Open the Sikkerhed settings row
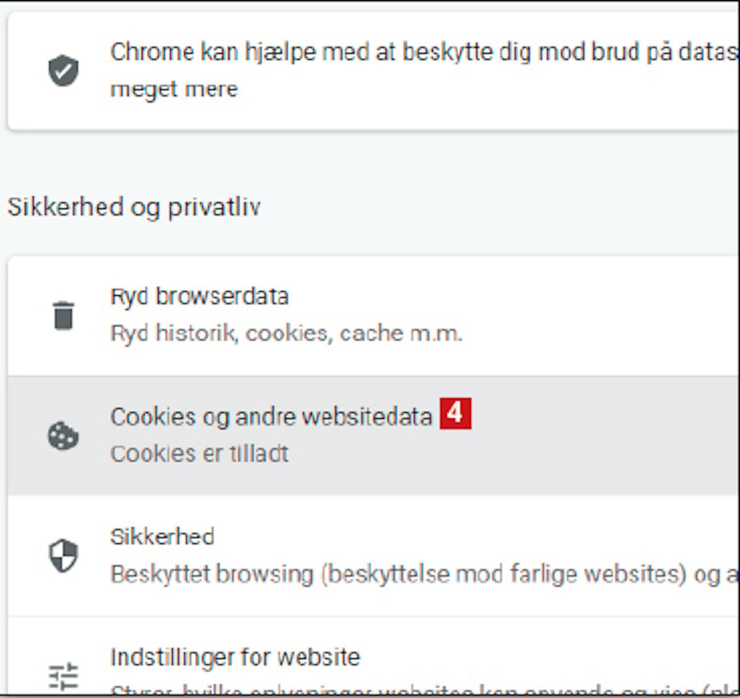The height and width of the screenshot is (698, 740). point(162,537)
